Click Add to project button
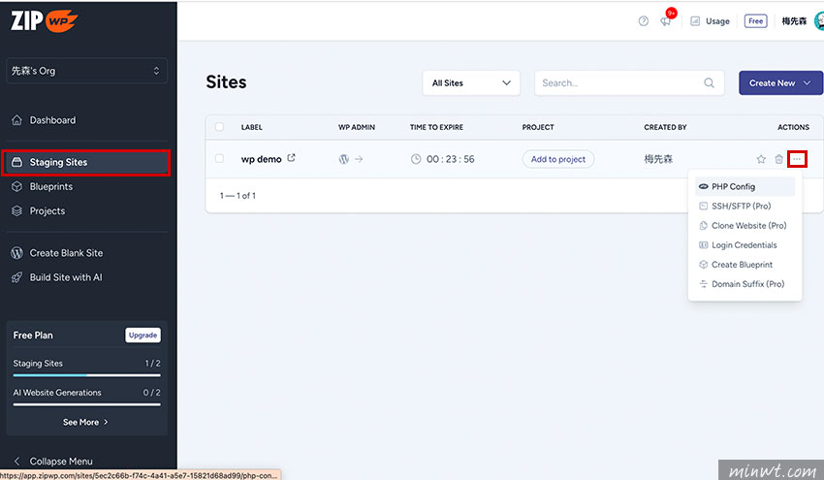This screenshot has width=824, height=480. (x=558, y=159)
